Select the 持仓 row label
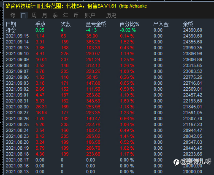This screenshot has height=175, width=214. tap(11, 30)
